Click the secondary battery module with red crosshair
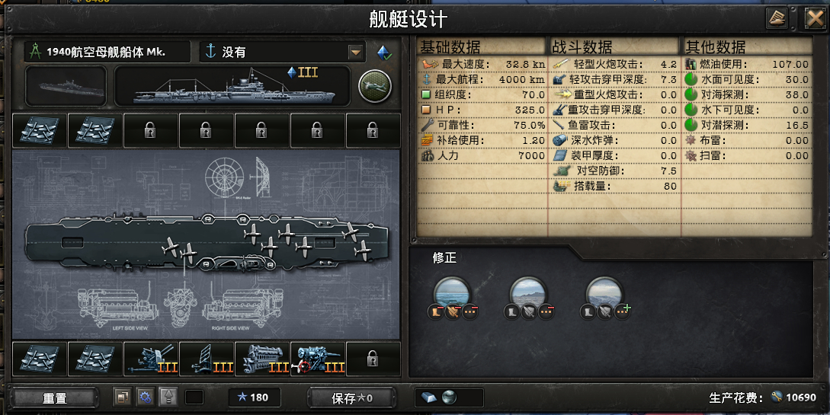This screenshot has height=415, width=830. [318, 359]
